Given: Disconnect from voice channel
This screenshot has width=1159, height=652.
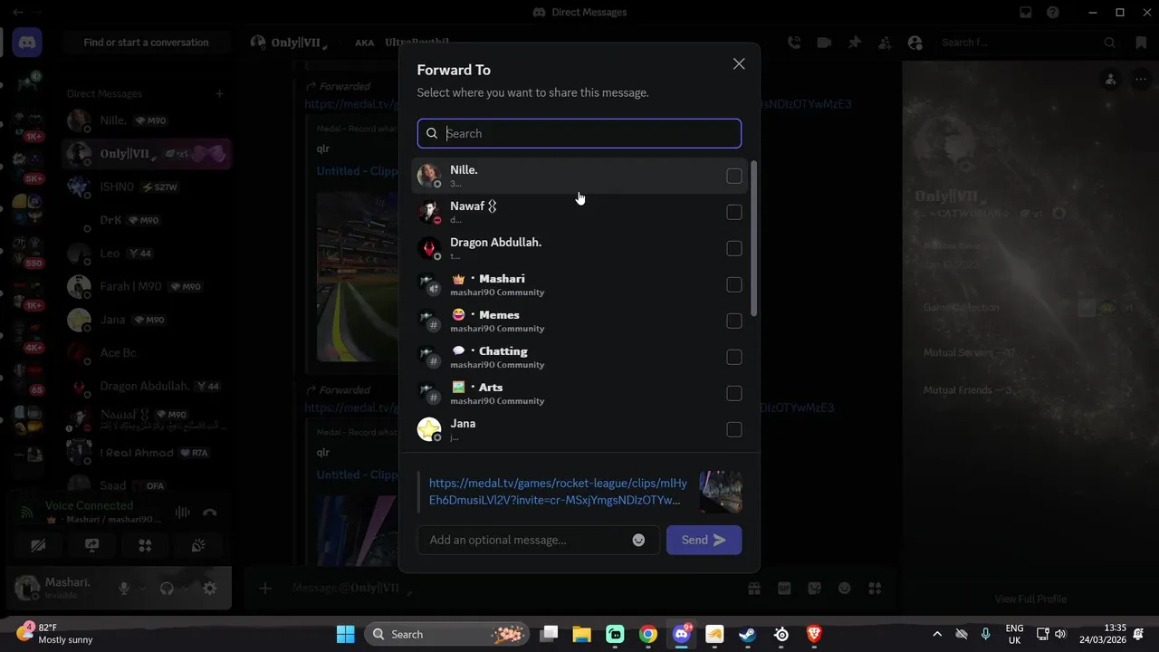Looking at the screenshot, I should [210, 513].
